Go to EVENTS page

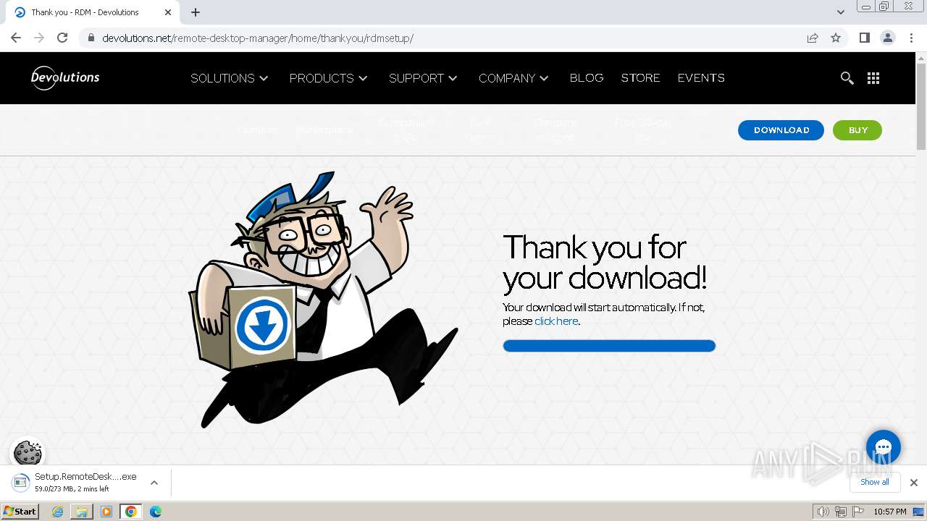pos(701,78)
